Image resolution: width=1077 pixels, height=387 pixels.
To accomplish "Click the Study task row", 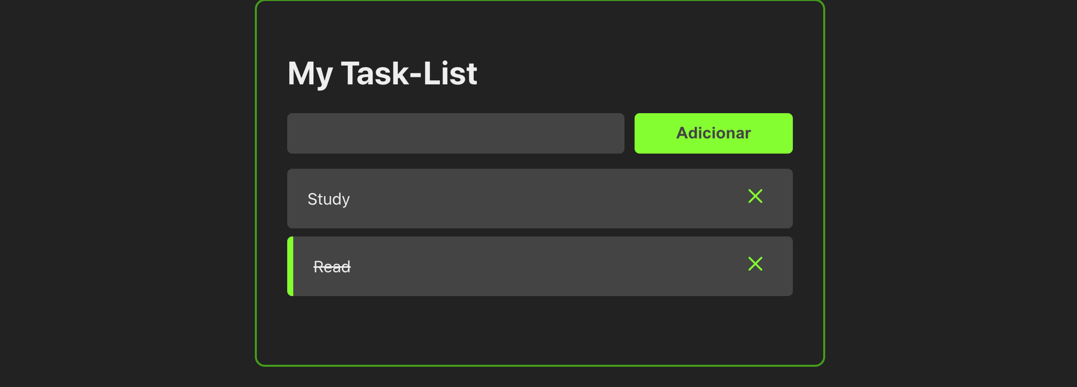I will click(506, 199).
